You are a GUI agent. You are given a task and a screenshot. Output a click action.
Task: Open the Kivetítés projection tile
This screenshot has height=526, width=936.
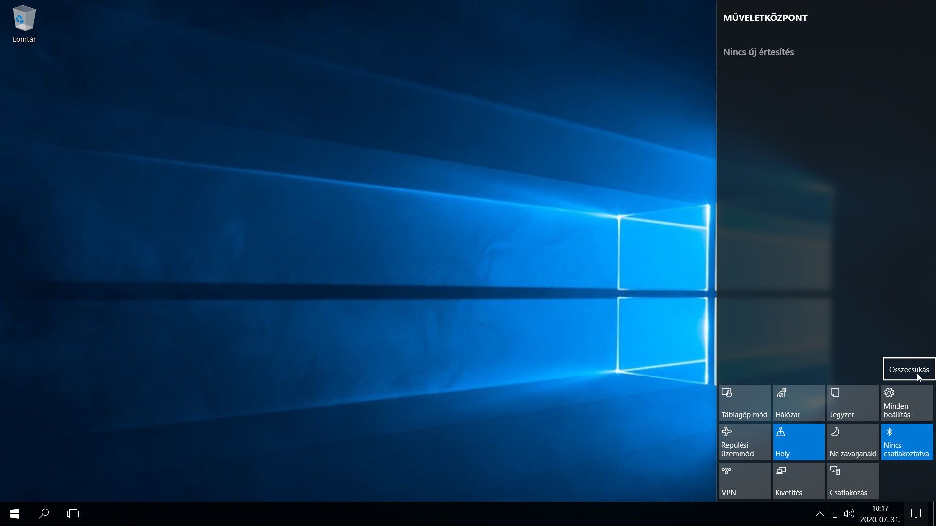point(799,481)
